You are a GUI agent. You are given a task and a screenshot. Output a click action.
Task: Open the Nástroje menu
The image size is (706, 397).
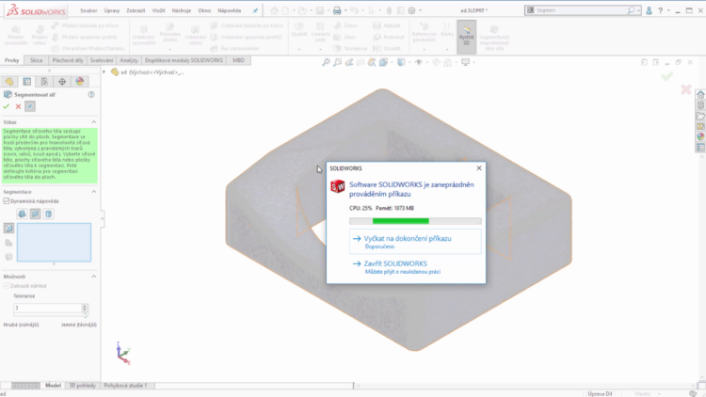tap(182, 10)
